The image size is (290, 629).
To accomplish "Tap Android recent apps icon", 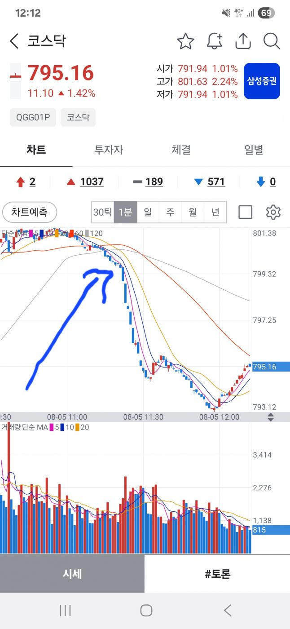I will pyautogui.click(x=66, y=610).
